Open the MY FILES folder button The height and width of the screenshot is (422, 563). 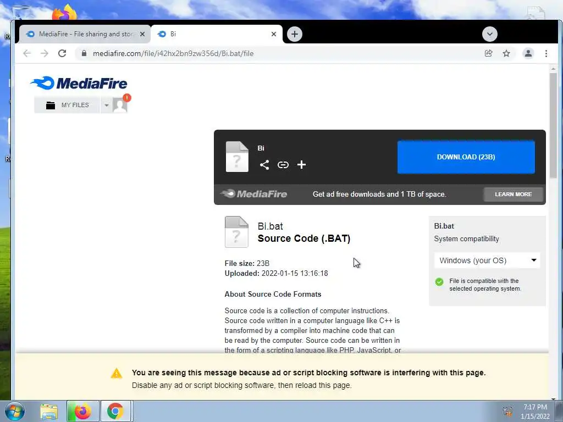(67, 105)
